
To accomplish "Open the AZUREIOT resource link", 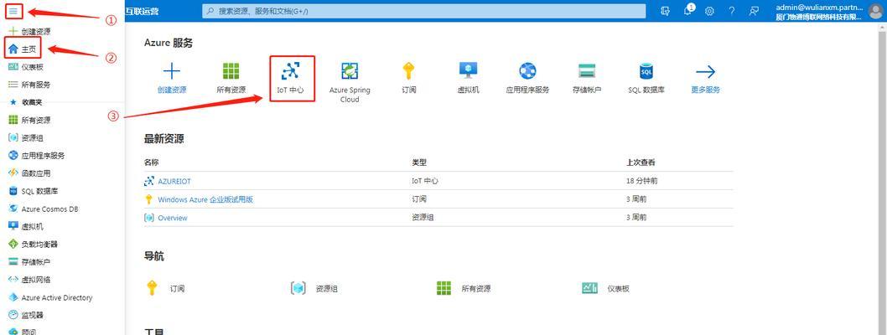I will click(x=174, y=182).
